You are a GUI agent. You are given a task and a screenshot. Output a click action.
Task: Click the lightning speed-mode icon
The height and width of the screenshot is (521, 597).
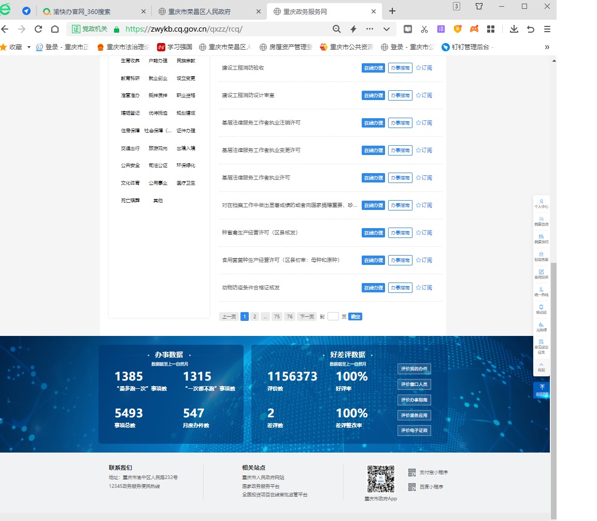(x=353, y=29)
